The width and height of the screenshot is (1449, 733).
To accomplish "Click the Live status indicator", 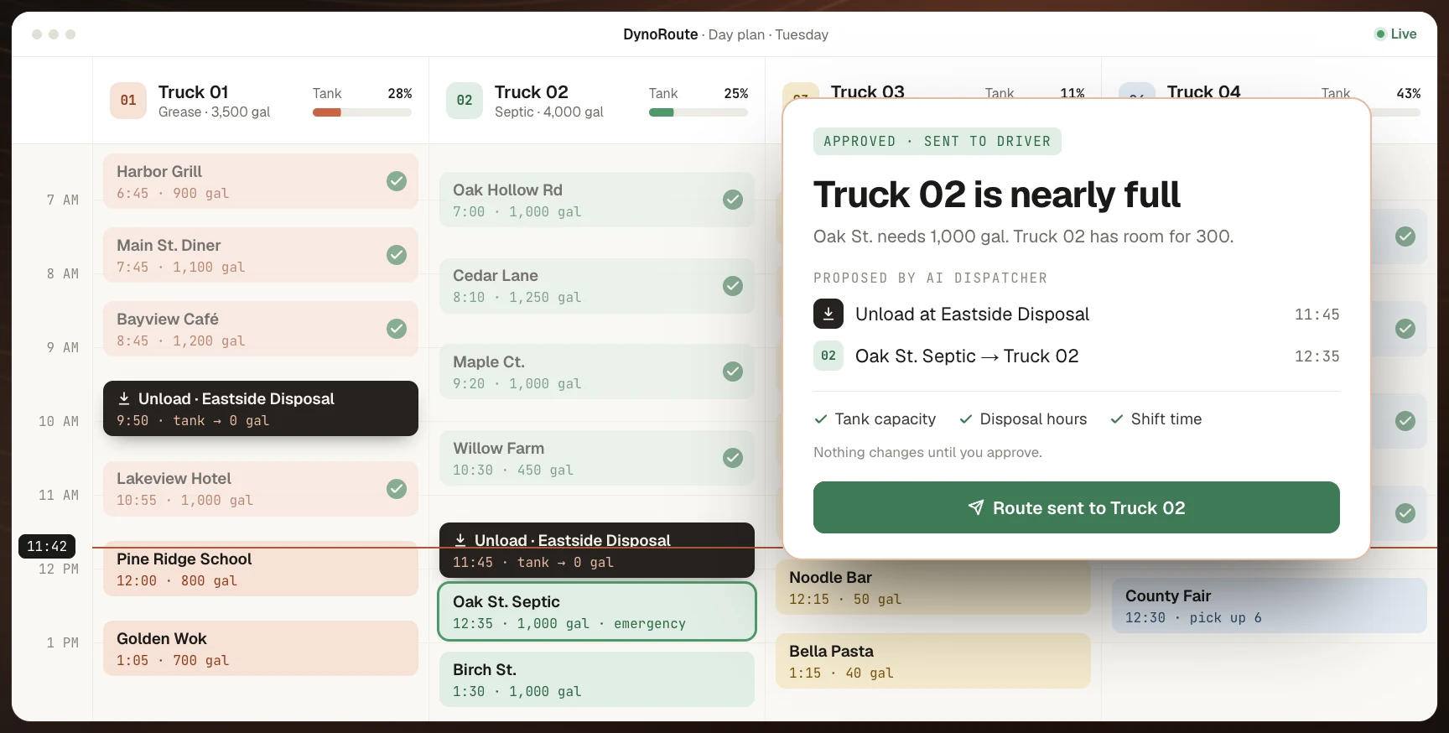I will click(1395, 34).
